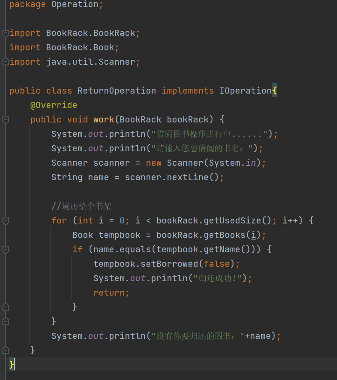Click the IOperation interface name
Image resolution: width=337 pixels, height=380 pixels.
click(x=245, y=91)
